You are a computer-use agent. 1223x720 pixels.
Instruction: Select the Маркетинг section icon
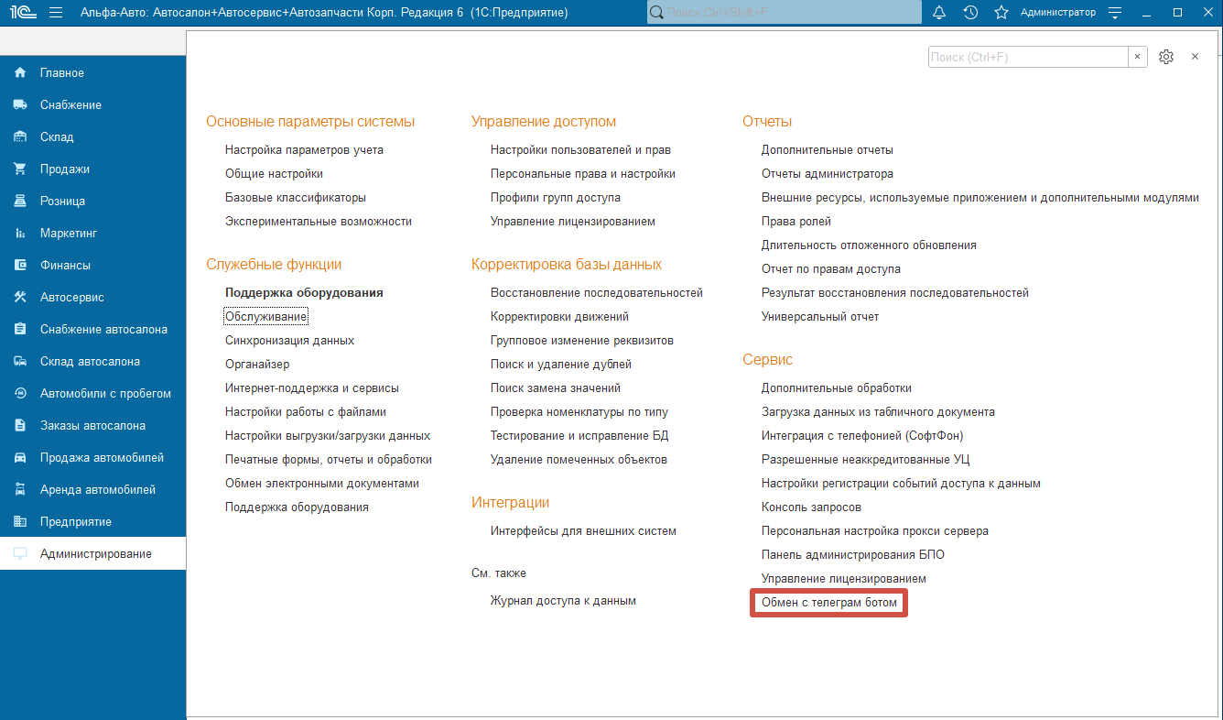(18, 233)
